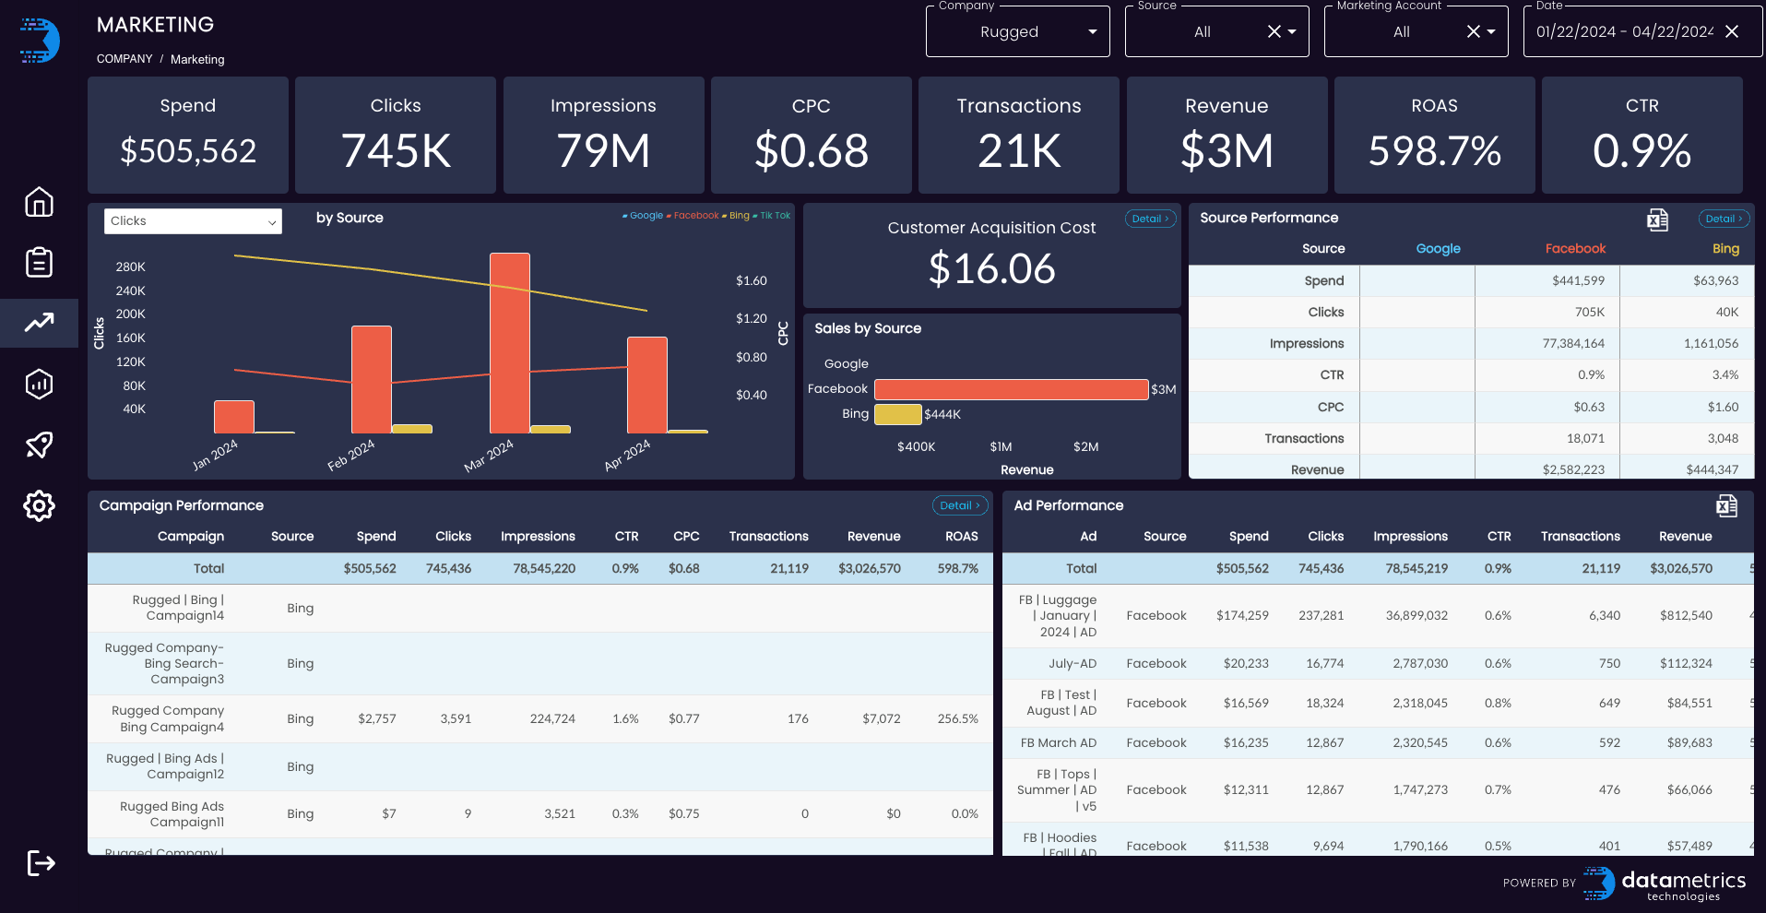Open Detail for Campaign Performance
The height and width of the screenshot is (913, 1766).
click(x=960, y=505)
